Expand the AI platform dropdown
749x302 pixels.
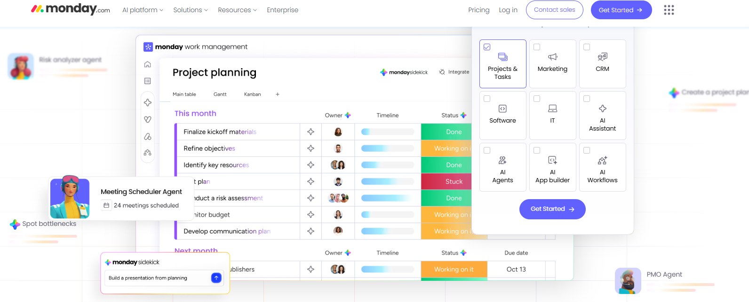143,10
